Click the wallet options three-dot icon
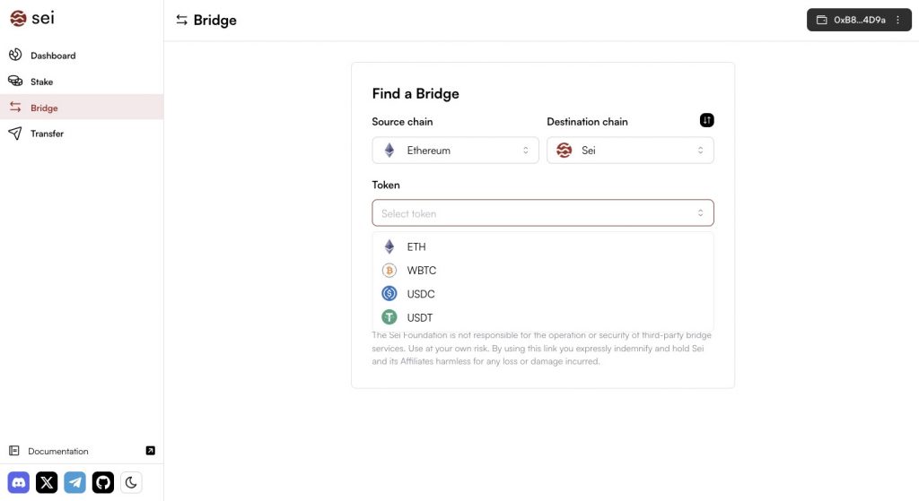The width and height of the screenshot is (919, 501). pyautogui.click(x=897, y=20)
